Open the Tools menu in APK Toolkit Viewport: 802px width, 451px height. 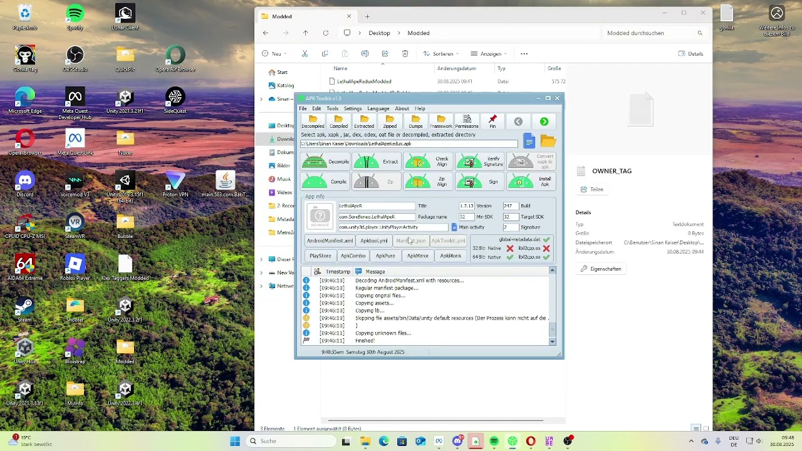click(332, 108)
